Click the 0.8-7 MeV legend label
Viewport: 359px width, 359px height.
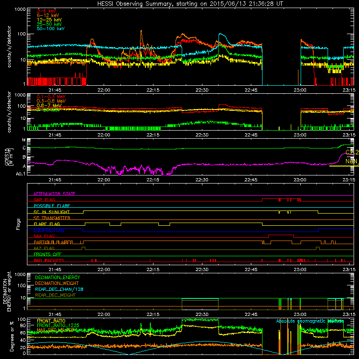tap(49, 105)
